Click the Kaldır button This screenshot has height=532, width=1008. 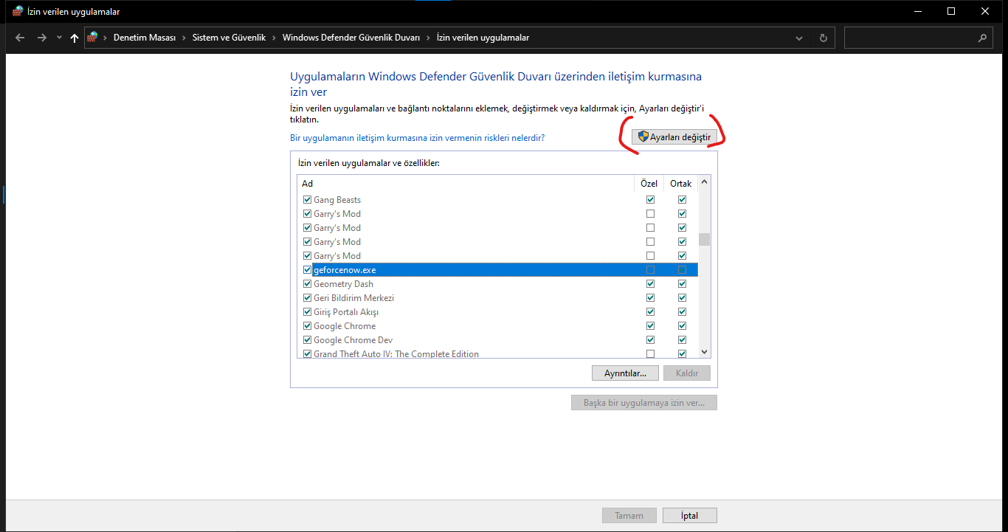[x=687, y=373]
